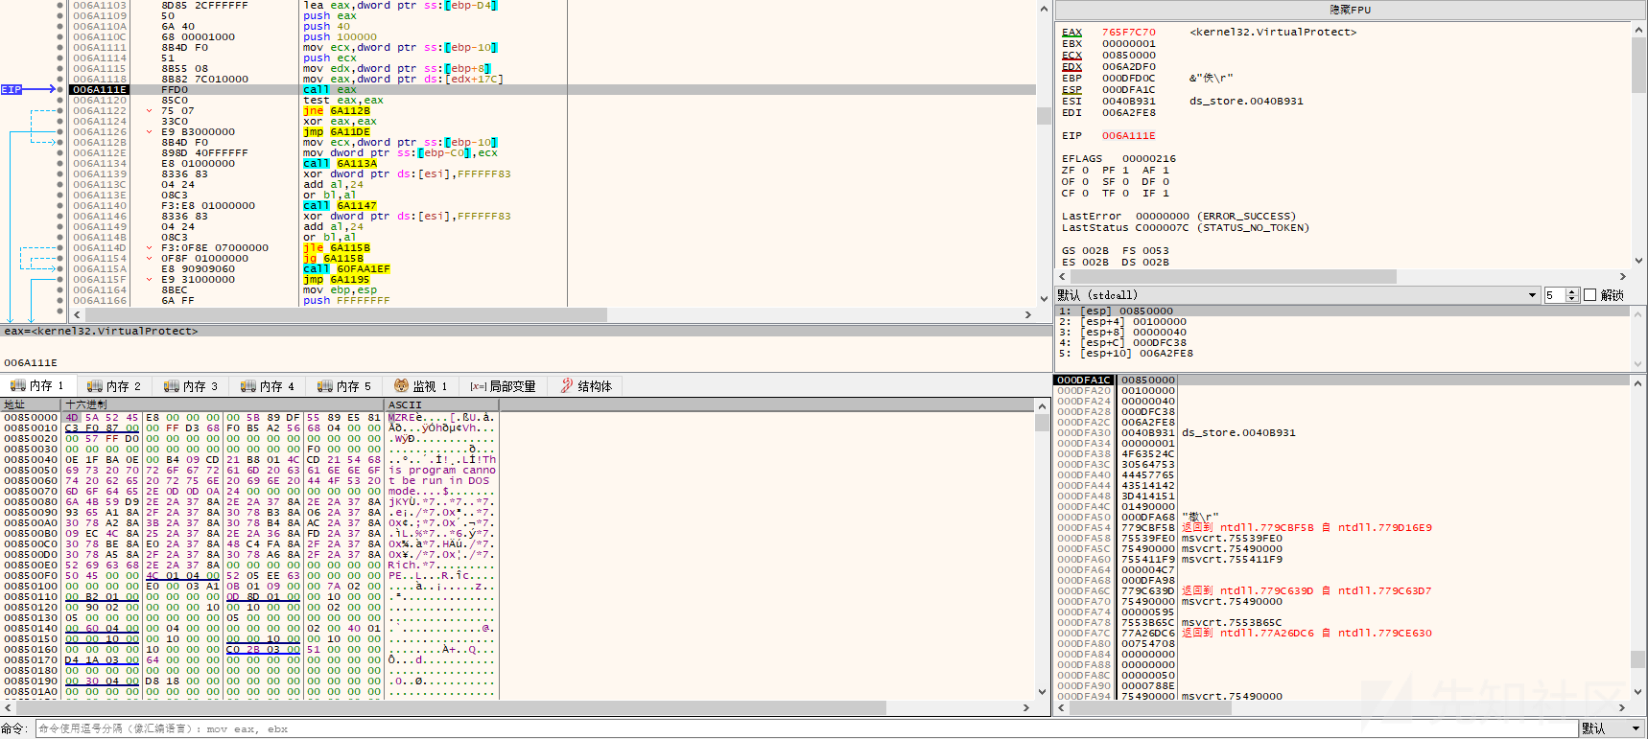Viewport: 1648px width, 739px height.
Task: Click disassembly horizontal scroll right arrow
Action: pyautogui.click(x=1027, y=314)
